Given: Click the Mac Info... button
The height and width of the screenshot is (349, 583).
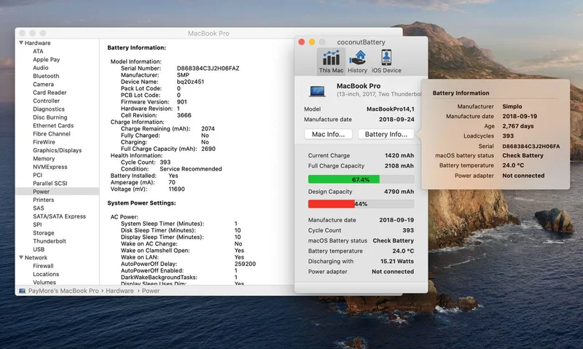Looking at the screenshot, I should [328, 134].
